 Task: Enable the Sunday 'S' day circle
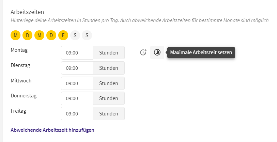coord(87,35)
